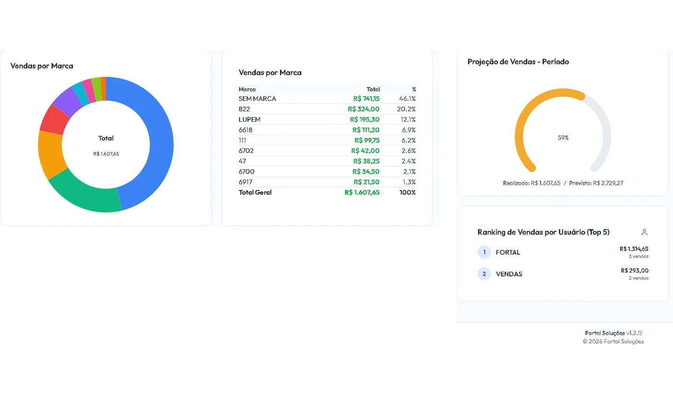673x398 pixels.
Task: Click the R$ 99,75 value
Action: 367,140
